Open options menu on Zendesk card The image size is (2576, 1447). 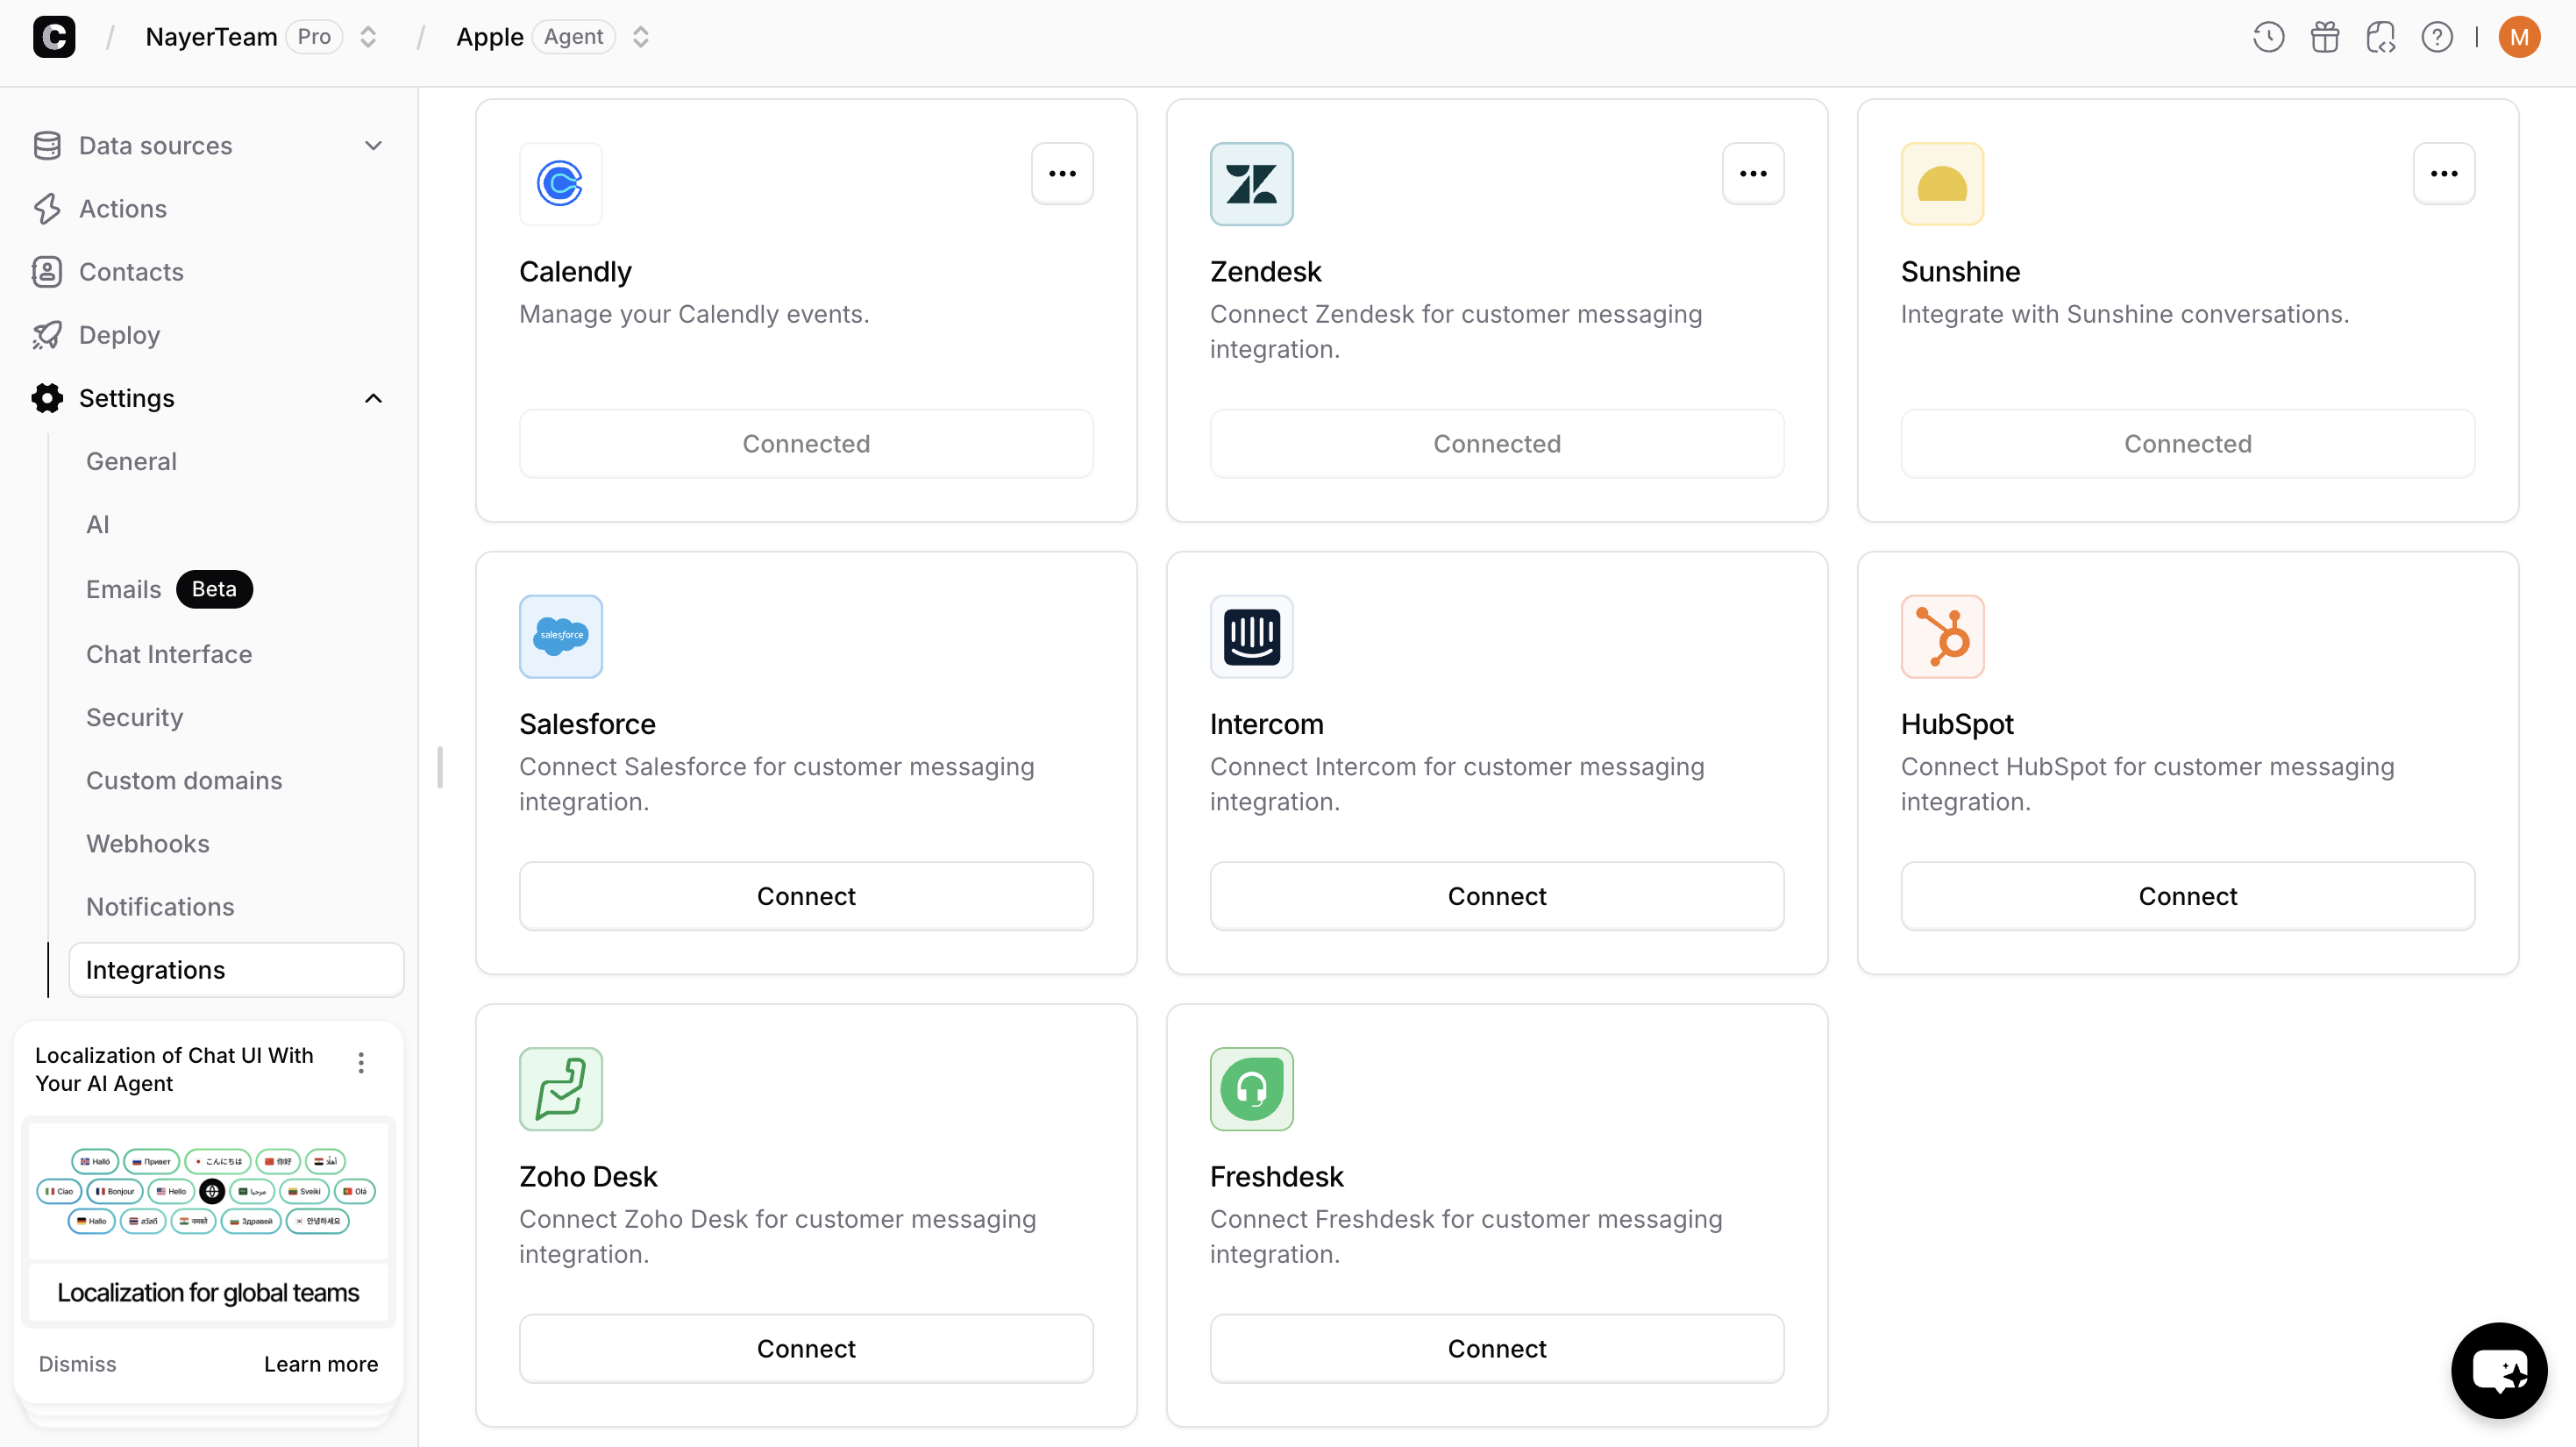[x=1752, y=173]
